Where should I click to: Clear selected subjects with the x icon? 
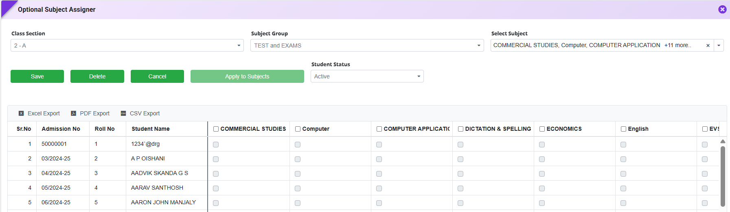[708, 45]
